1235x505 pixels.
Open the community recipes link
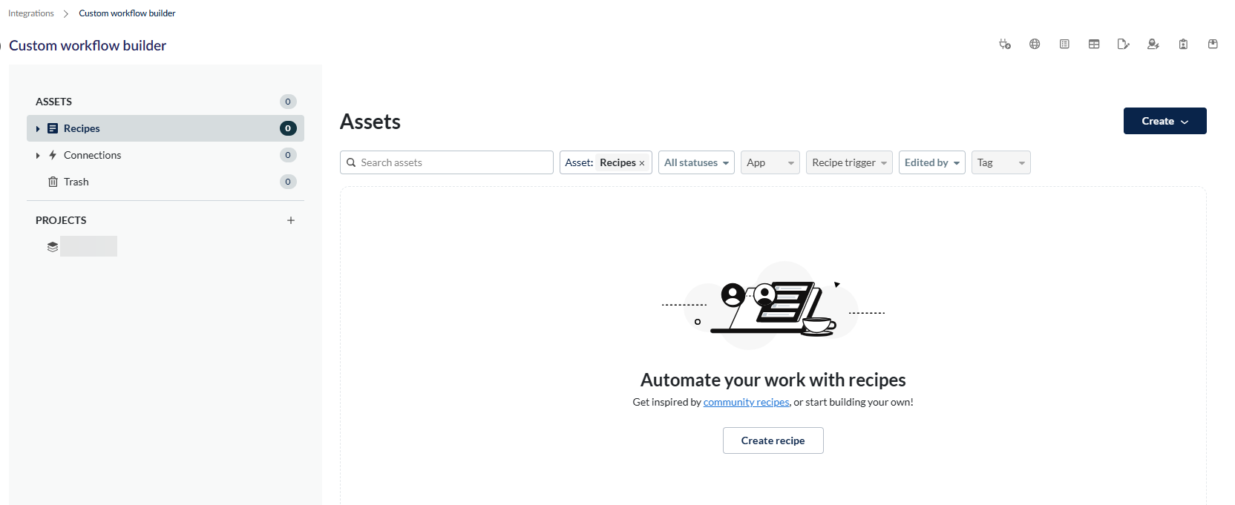pos(747,402)
